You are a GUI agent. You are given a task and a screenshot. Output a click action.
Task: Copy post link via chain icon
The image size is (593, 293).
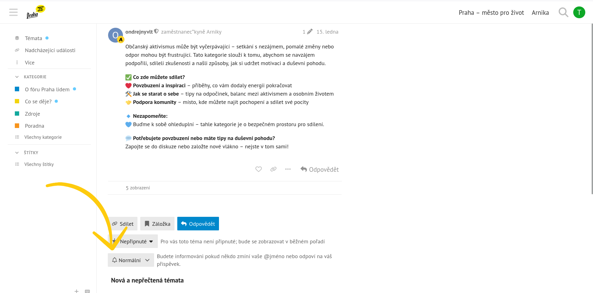(x=273, y=169)
